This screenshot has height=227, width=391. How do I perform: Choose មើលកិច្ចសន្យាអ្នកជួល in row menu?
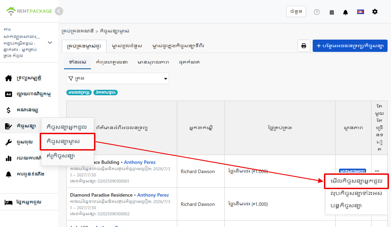click(356, 181)
